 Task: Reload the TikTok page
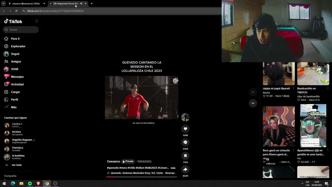[x=16, y=11]
